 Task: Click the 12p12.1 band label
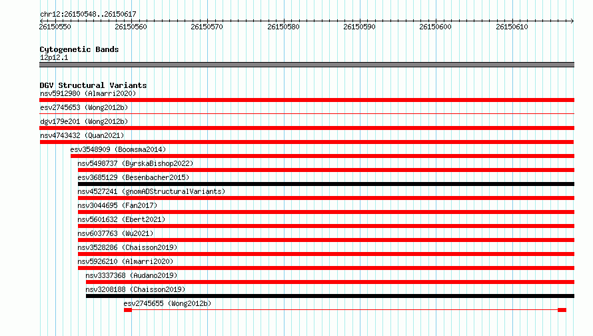click(x=54, y=57)
